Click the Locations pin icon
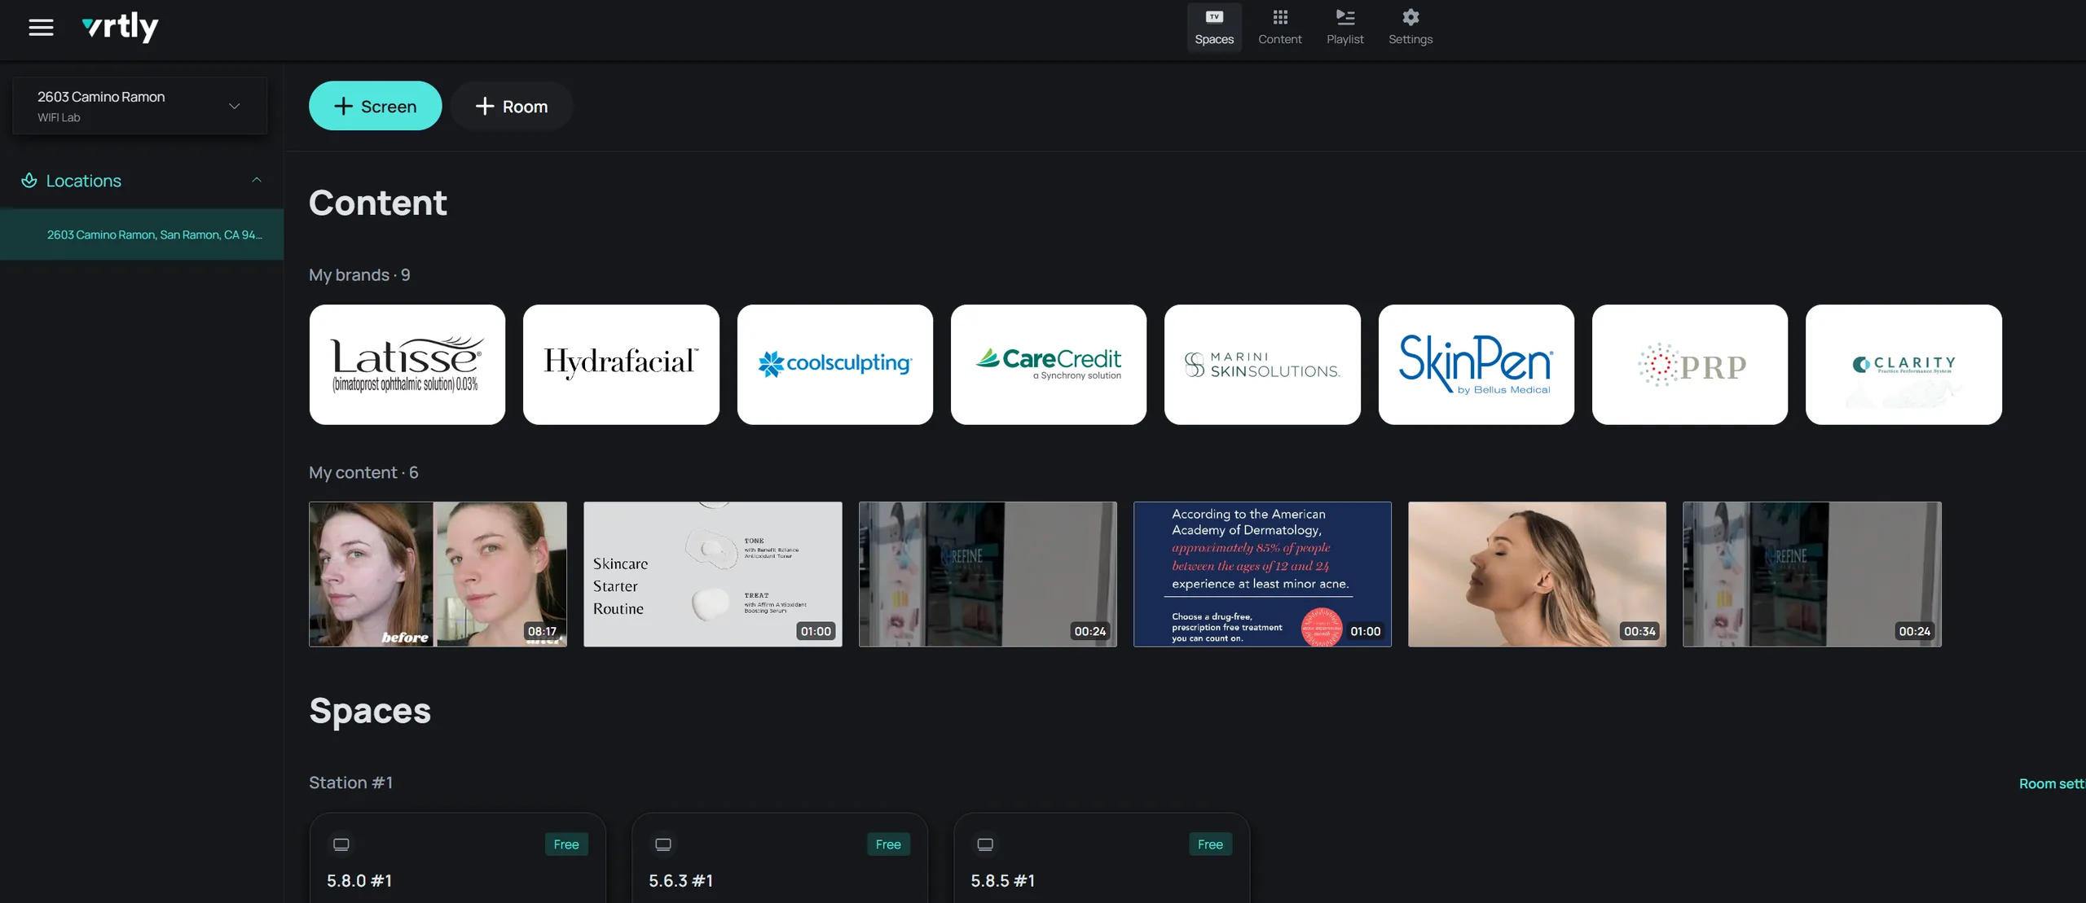The image size is (2086, 903). point(29,180)
